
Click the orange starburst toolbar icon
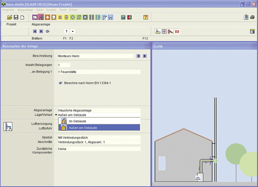coord(48,17)
